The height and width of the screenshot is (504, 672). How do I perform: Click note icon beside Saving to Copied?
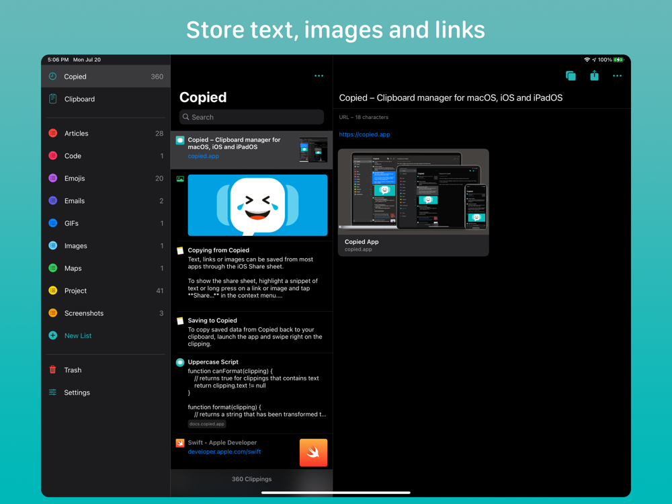(x=180, y=321)
